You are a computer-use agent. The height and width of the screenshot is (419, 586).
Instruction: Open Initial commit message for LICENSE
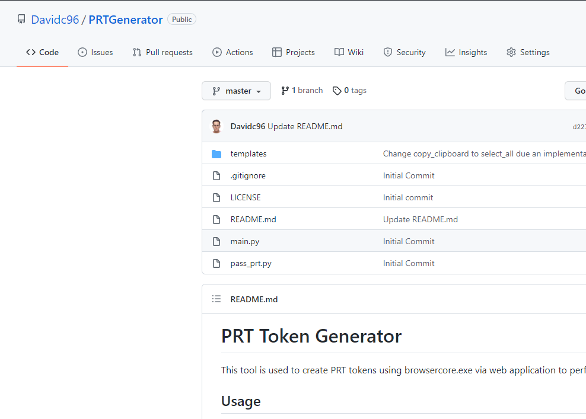407,197
